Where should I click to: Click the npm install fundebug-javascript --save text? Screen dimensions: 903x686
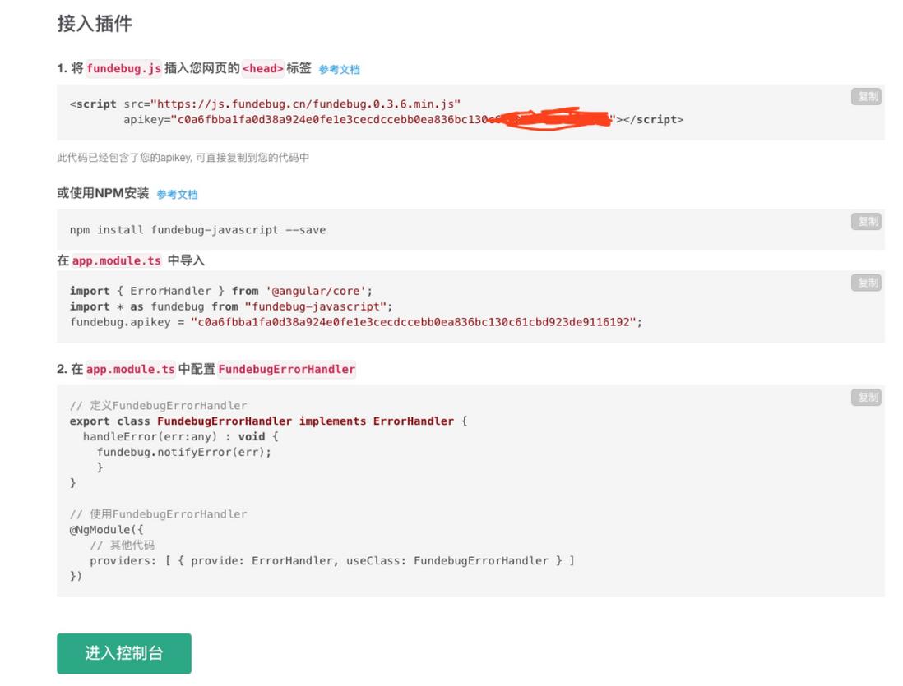coord(197,230)
